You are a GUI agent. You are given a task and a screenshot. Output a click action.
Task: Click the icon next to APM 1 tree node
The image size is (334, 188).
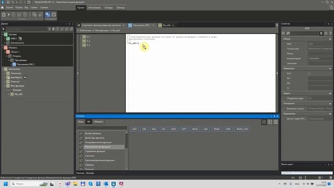point(20,39)
